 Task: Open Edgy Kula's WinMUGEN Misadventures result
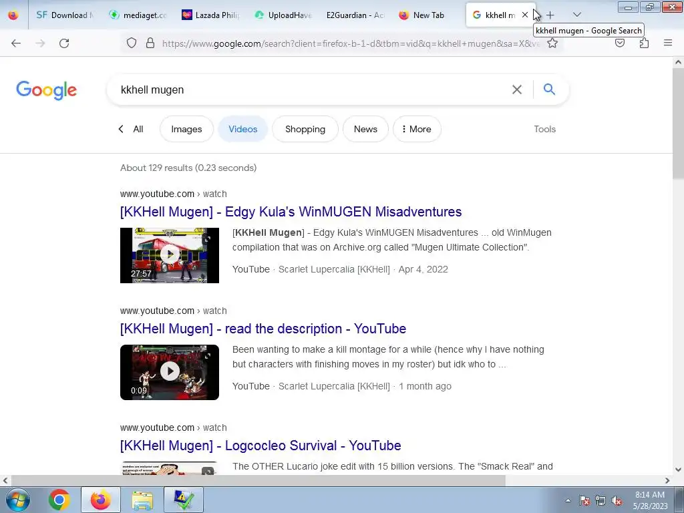[291, 212]
